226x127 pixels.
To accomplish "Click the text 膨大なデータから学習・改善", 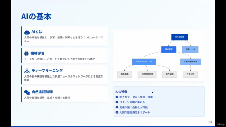I will tap(136, 97).
